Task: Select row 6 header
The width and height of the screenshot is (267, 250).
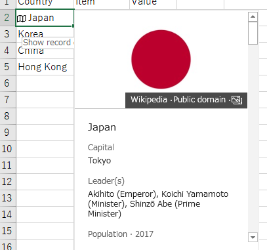Action: [8, 83]
